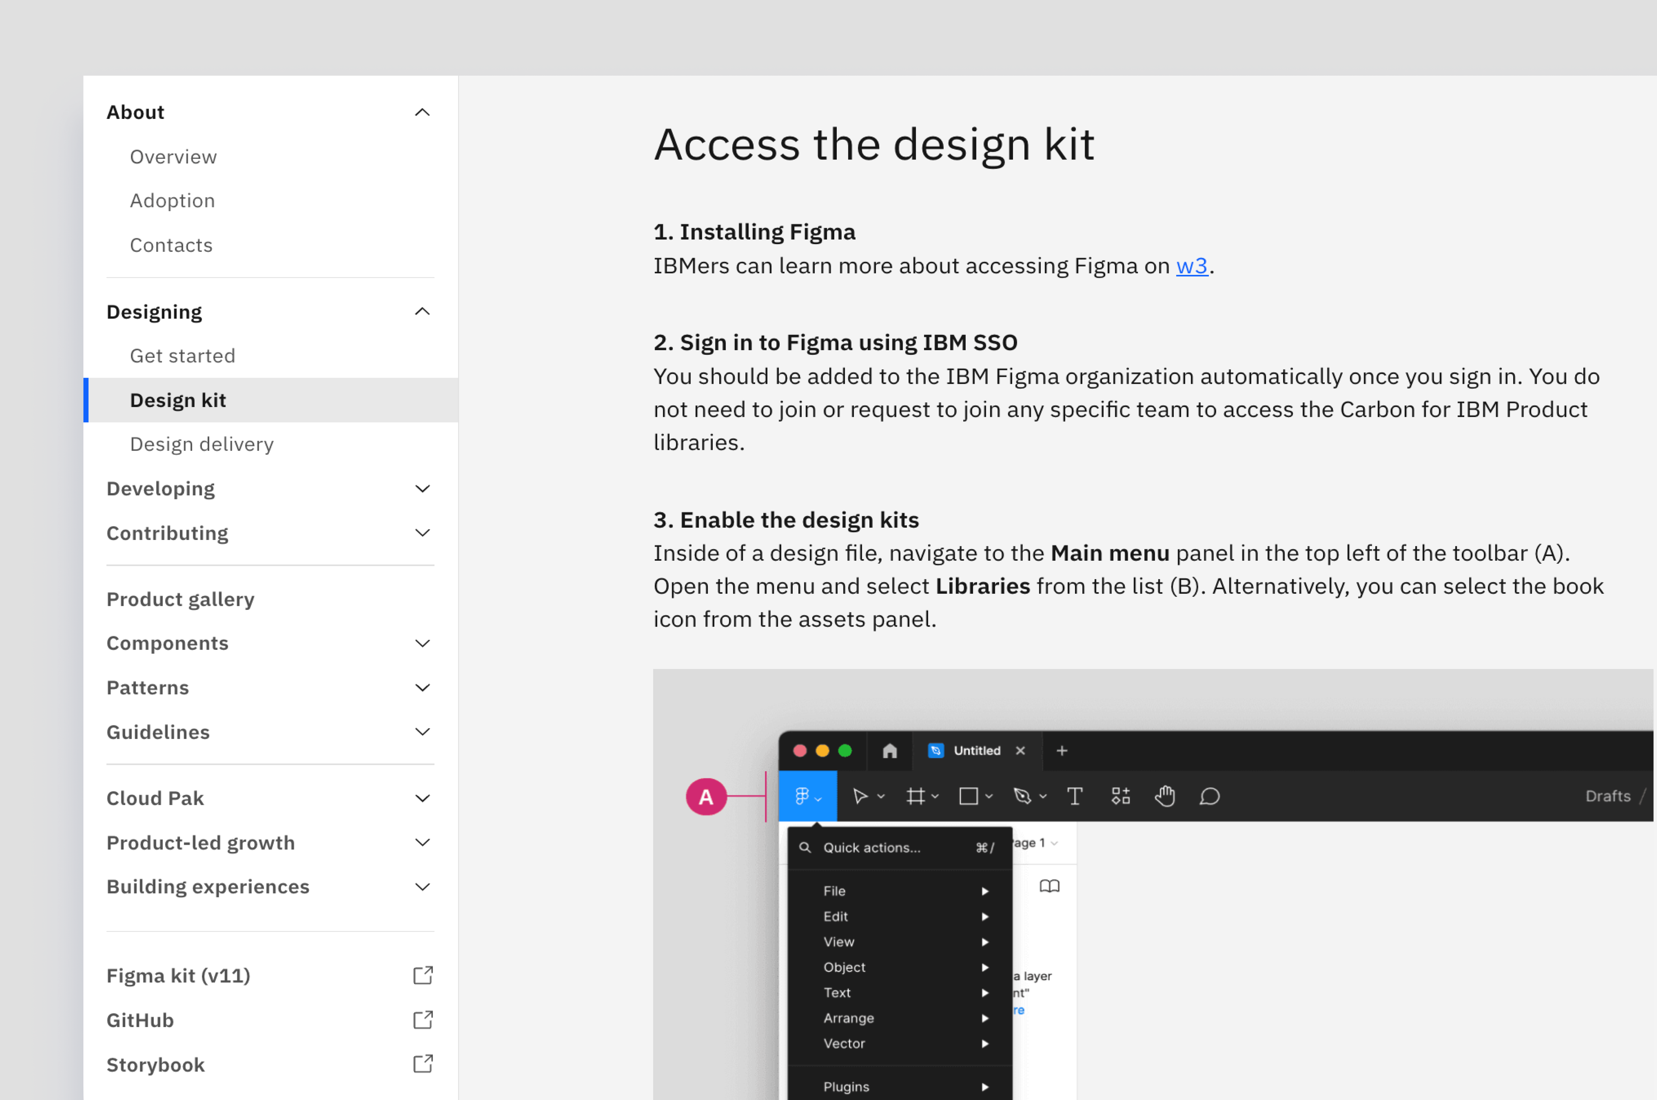Image resolution: width=1657 pixels, height=1100 pixels.
Task: Open the move tool dropdown arrow
Action: coord(881,797)
